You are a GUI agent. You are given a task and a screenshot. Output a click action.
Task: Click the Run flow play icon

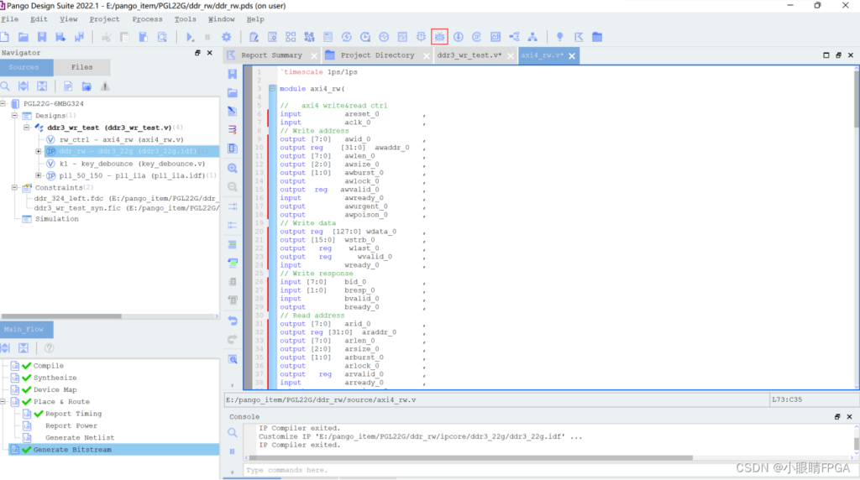[x=190, y=37]
